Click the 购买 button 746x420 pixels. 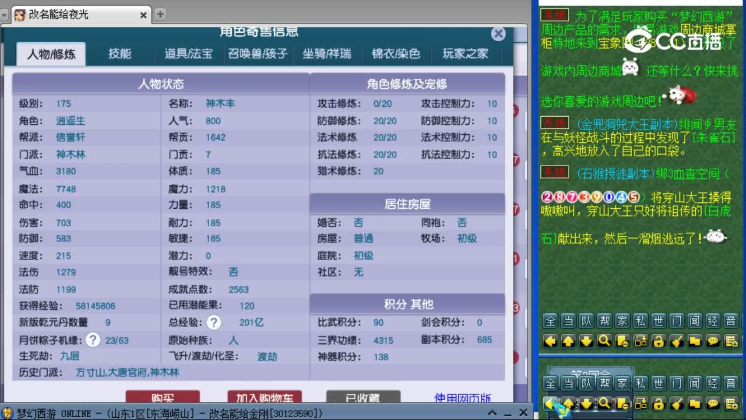pos(163,397)
